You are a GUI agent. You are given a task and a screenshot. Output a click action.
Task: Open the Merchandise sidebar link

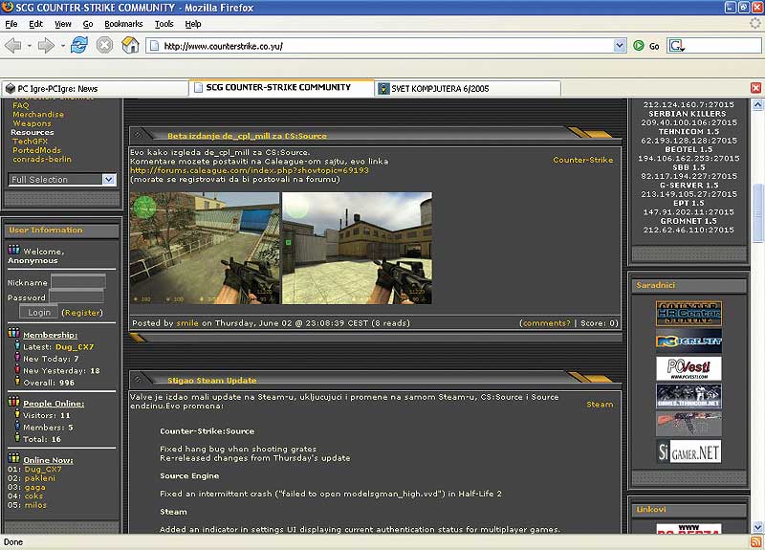(x=38, y=114)
